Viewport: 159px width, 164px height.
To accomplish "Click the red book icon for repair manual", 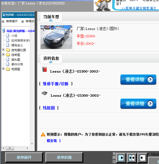I will (45, 69).
